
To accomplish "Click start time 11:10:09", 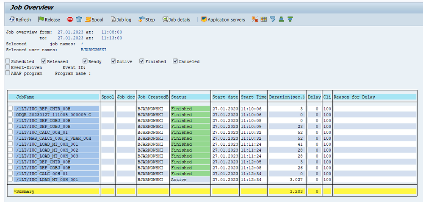I will tap(251, 126).
